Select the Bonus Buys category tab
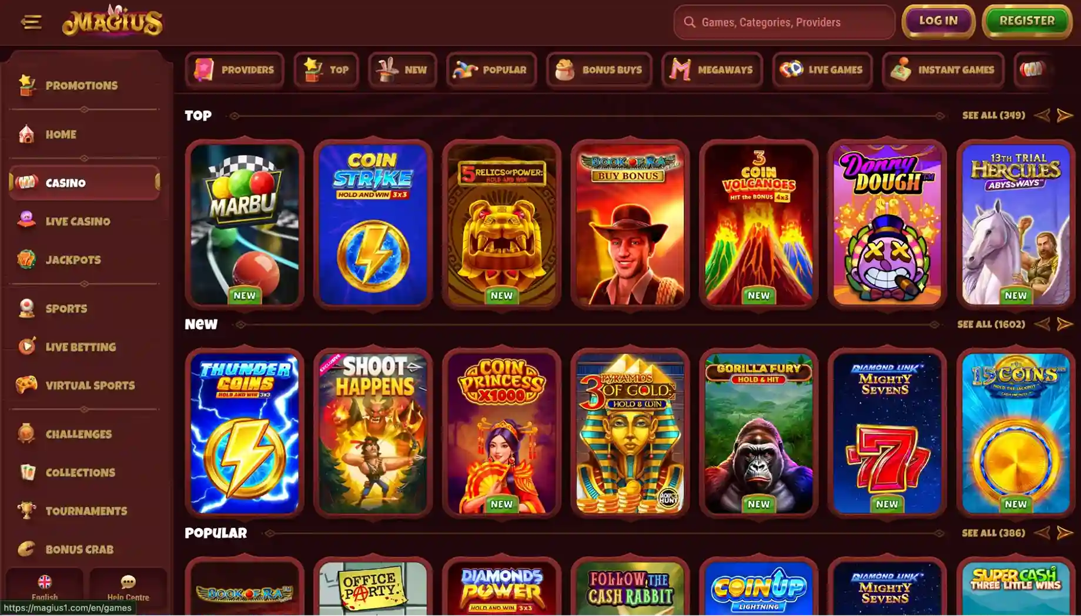Viewport: 1081px width, 616px height. pyautogui.click(x=599, y=70)
